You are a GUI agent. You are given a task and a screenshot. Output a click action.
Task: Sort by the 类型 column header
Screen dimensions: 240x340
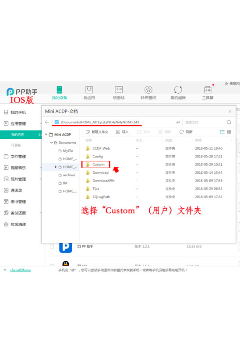[x=169, y=140]
